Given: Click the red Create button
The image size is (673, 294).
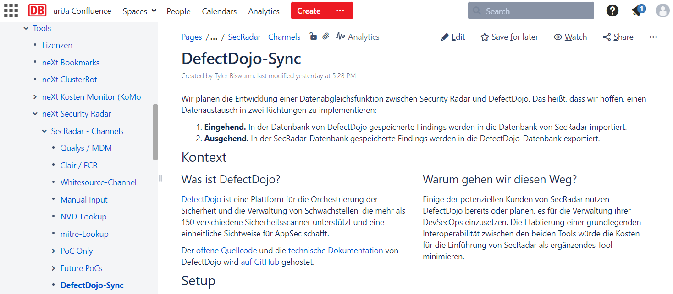Looking at the screenshot, I should [x=309, y=11].
